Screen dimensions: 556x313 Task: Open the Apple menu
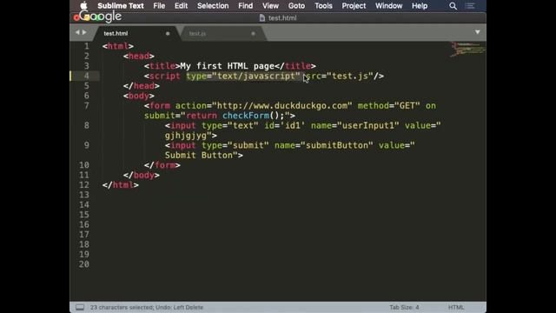(x=83, y=6)
